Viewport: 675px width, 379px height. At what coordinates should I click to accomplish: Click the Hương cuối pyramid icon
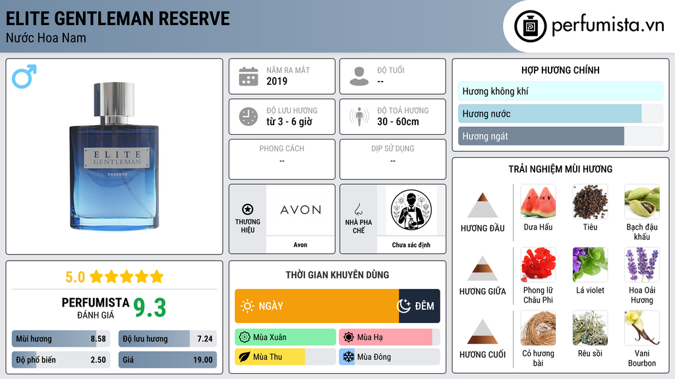click(x=483, y=332)
